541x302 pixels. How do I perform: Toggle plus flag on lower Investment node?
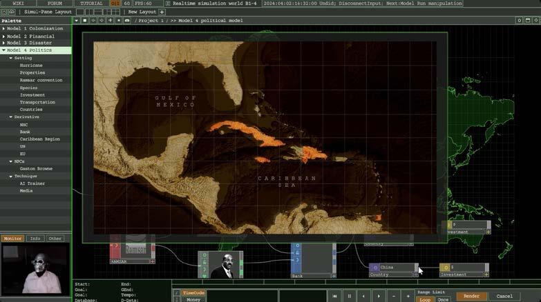(486, 275)
